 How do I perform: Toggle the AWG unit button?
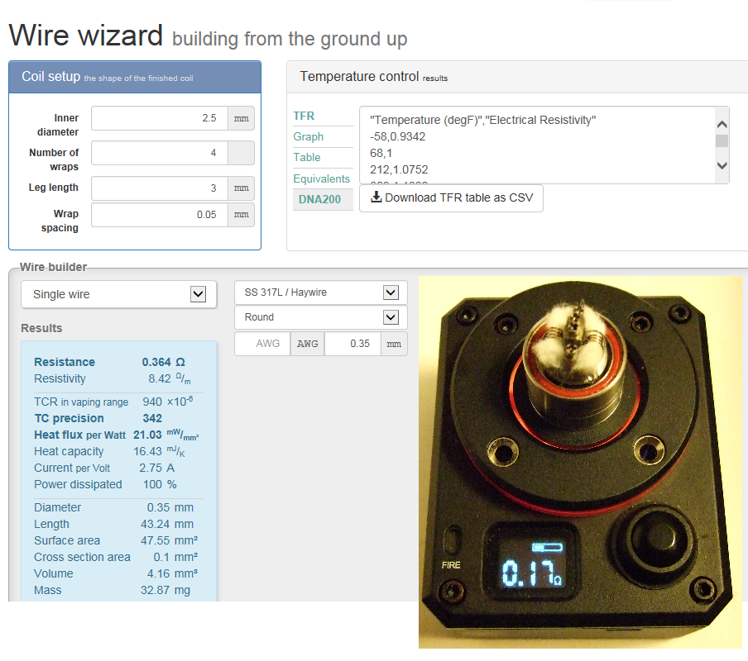pos(307,344)
